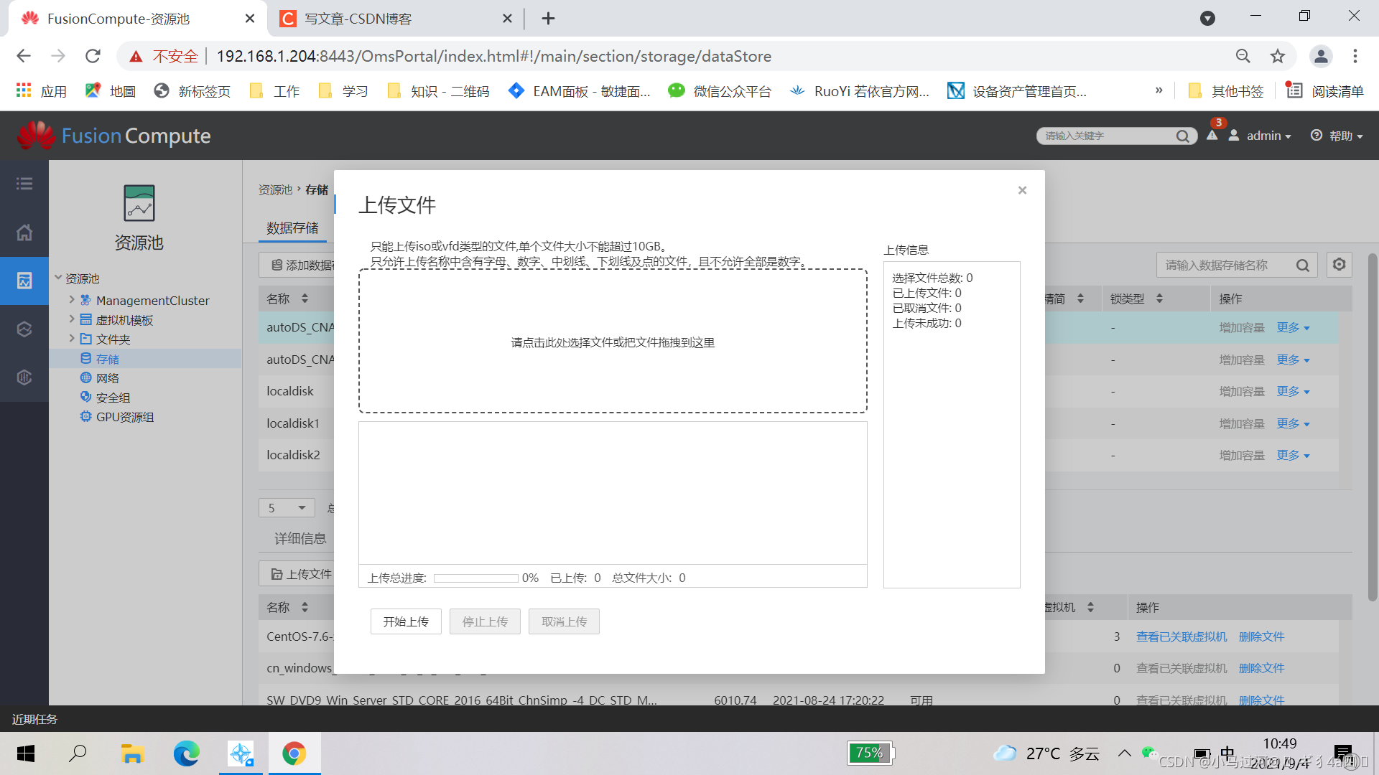
Task: Open the alarm notifications showing 3 alerts
Action: (x=1212, y=136)
